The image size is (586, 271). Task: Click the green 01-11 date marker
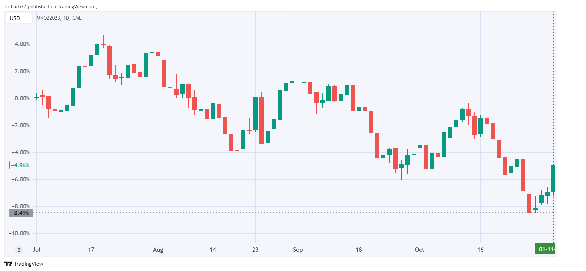coord(545,249)
